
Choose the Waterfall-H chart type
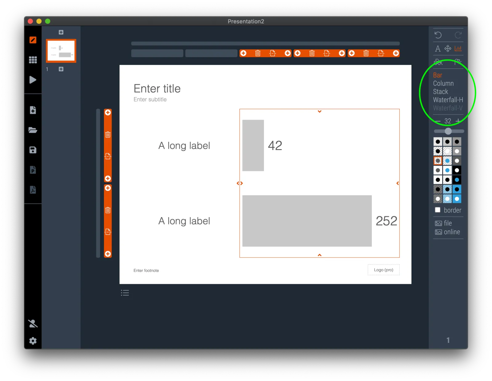448,100
